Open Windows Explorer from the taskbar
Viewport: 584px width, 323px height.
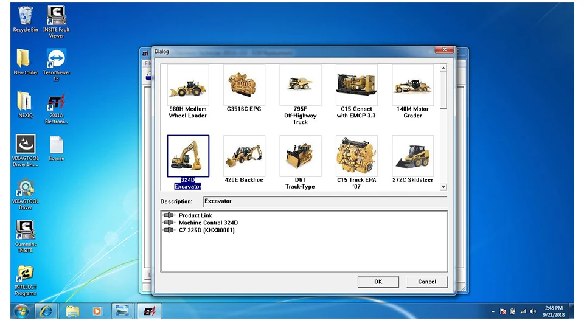tap(72, 311)
